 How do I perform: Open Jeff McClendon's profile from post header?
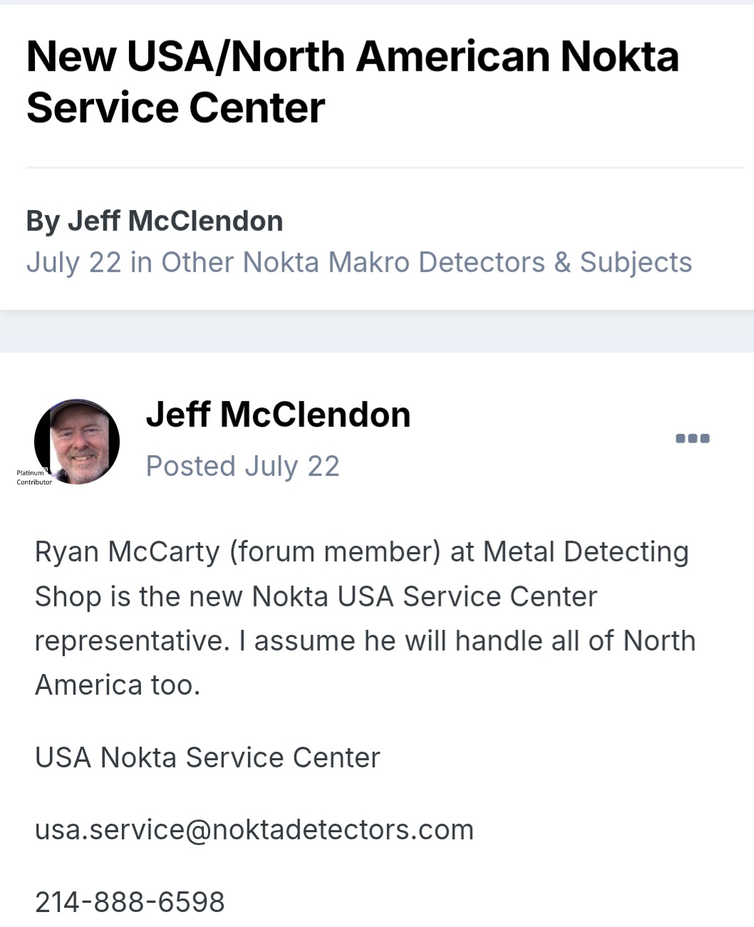coord(278,415)
